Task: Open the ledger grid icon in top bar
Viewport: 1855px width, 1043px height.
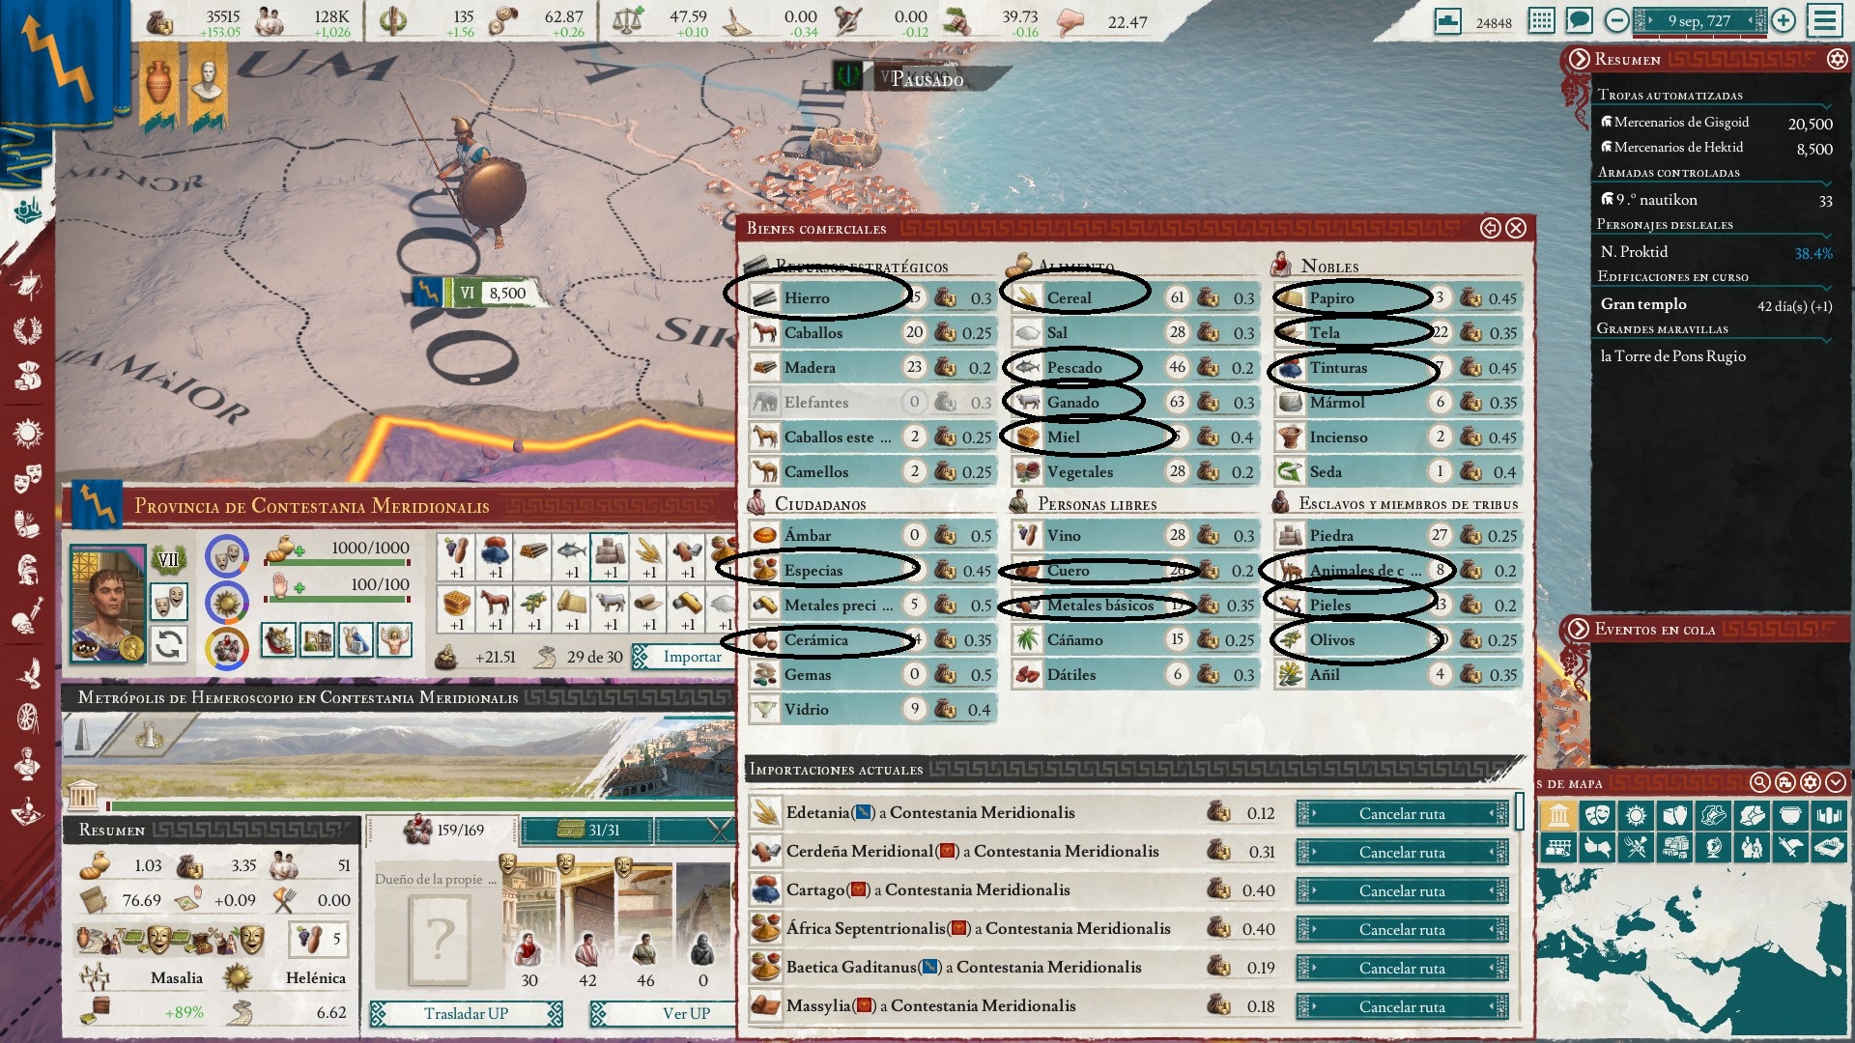Action: pyautogui.click(x=1541, y=20)
